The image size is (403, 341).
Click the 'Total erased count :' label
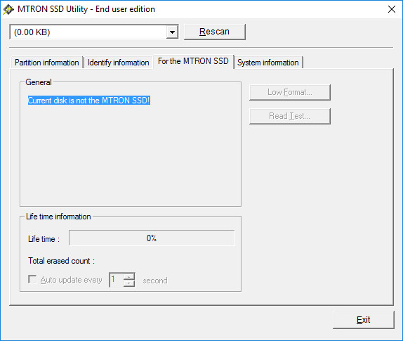61,261
